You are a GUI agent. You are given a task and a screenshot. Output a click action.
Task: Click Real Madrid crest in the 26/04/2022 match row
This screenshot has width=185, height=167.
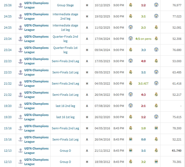click(156, 95)
